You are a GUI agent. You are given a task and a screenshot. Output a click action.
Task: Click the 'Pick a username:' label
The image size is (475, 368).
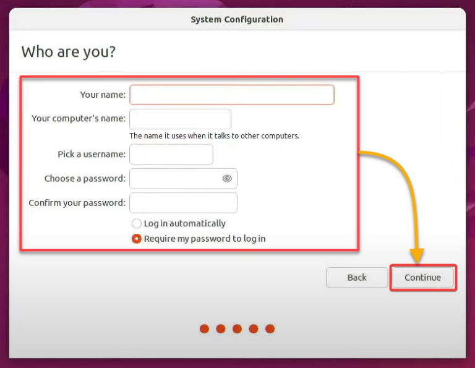click(92, 155)
